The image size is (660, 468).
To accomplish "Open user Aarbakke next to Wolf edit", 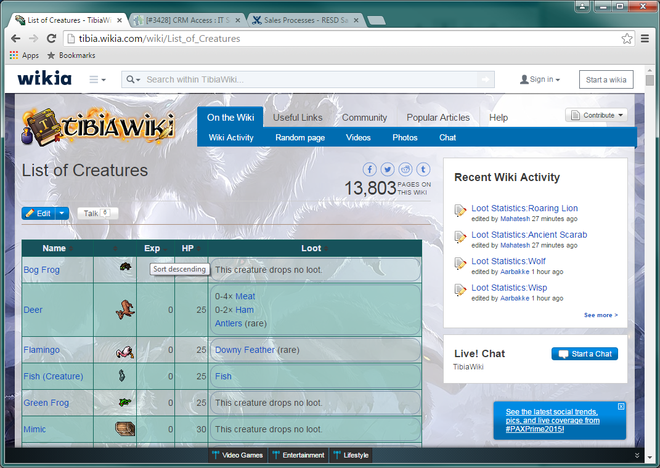I will click(515, 272).
